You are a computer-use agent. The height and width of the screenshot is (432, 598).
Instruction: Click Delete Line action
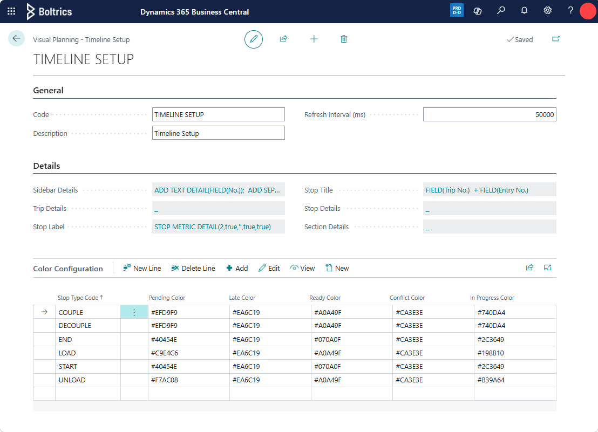[x=193, y=268]
